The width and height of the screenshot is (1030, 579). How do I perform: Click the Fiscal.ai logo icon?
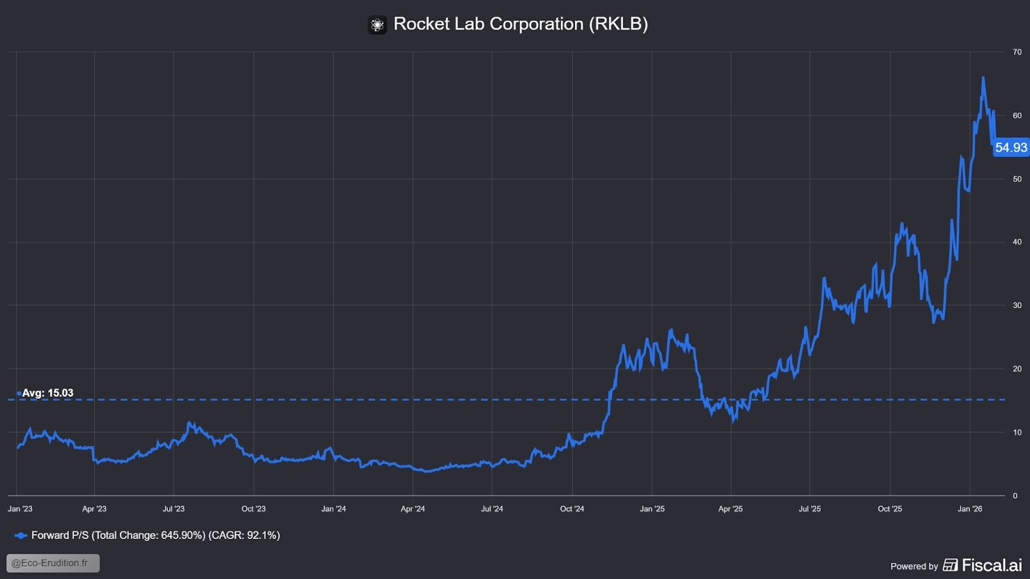(950, 565)
